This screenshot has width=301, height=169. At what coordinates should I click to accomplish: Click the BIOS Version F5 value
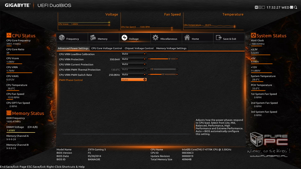[89, 153]
